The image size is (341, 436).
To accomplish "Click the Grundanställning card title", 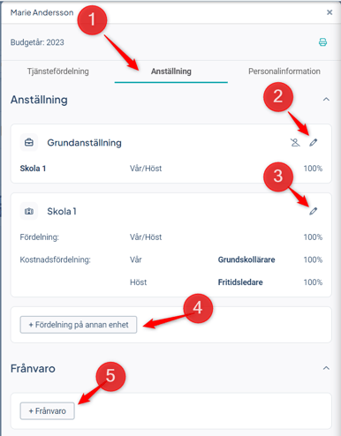I will (x=84, y=143).
